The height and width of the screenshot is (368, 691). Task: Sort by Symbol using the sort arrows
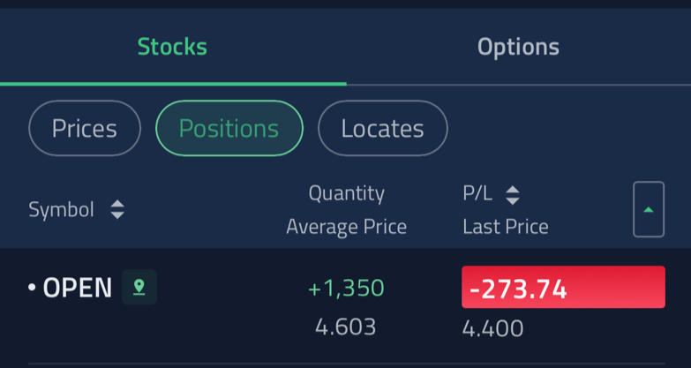click(x=117, y=209)
